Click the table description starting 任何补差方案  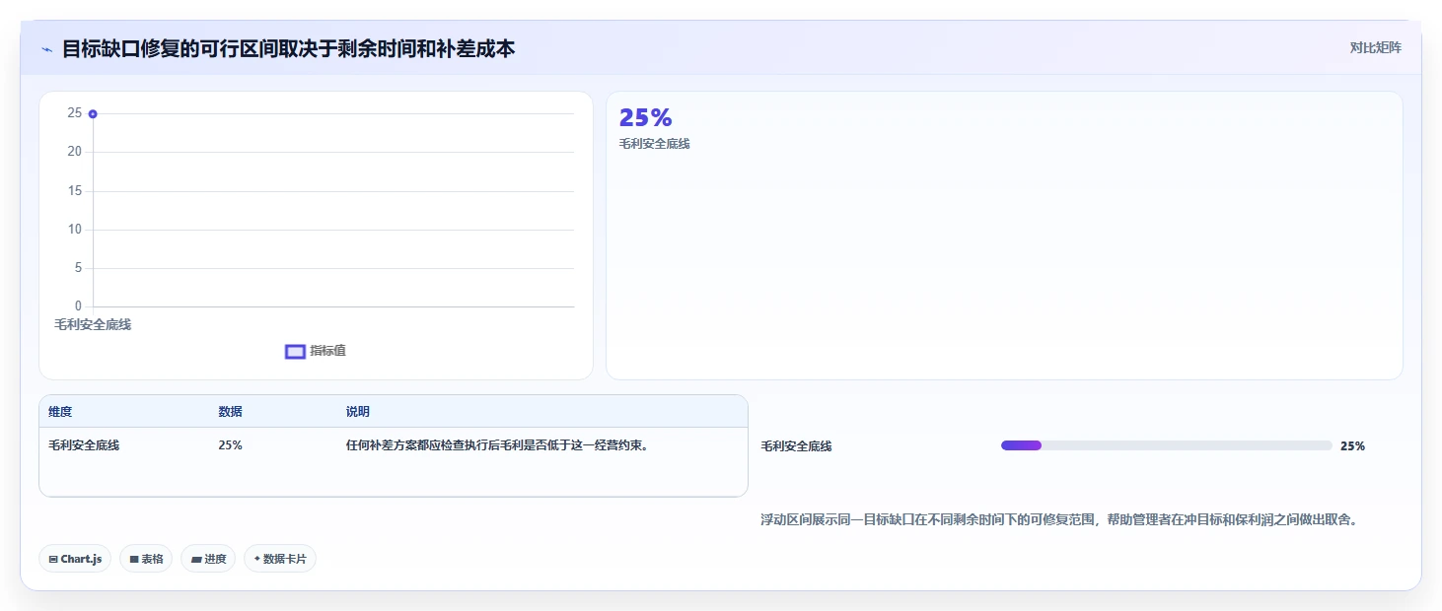(x=496, y=445)
